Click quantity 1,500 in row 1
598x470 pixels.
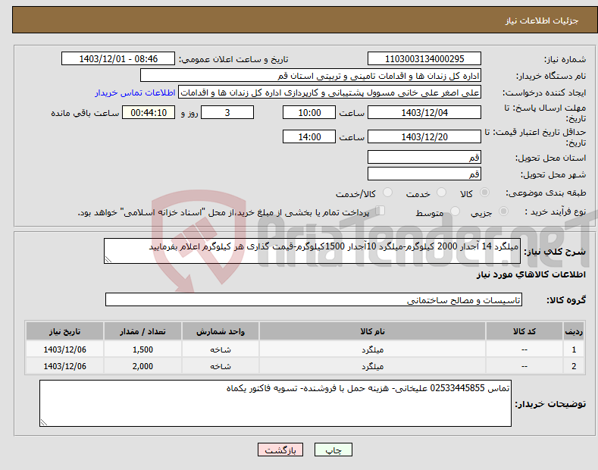(142, 349)
